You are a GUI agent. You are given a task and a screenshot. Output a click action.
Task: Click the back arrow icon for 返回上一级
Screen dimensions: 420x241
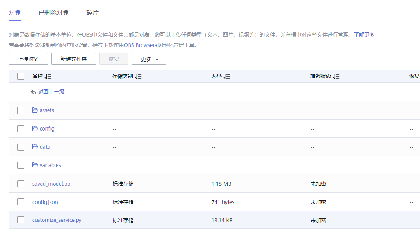pos(34,92)
